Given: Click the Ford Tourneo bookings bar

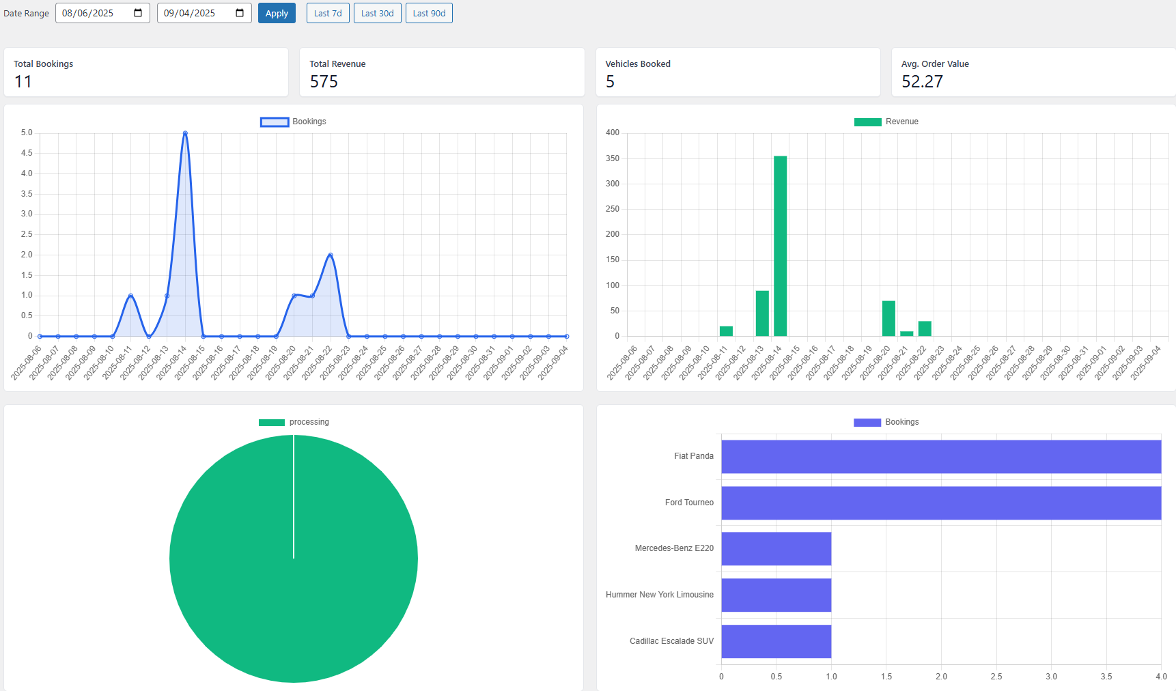Looking at the screenshot, I should tap(941, 503).
